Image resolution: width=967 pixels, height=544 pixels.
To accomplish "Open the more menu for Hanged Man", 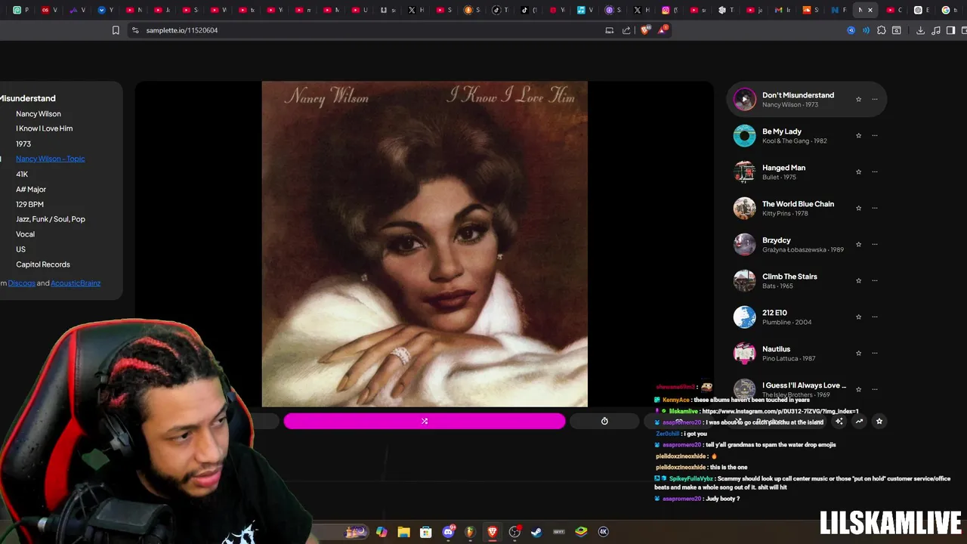I will click(875, 172).
